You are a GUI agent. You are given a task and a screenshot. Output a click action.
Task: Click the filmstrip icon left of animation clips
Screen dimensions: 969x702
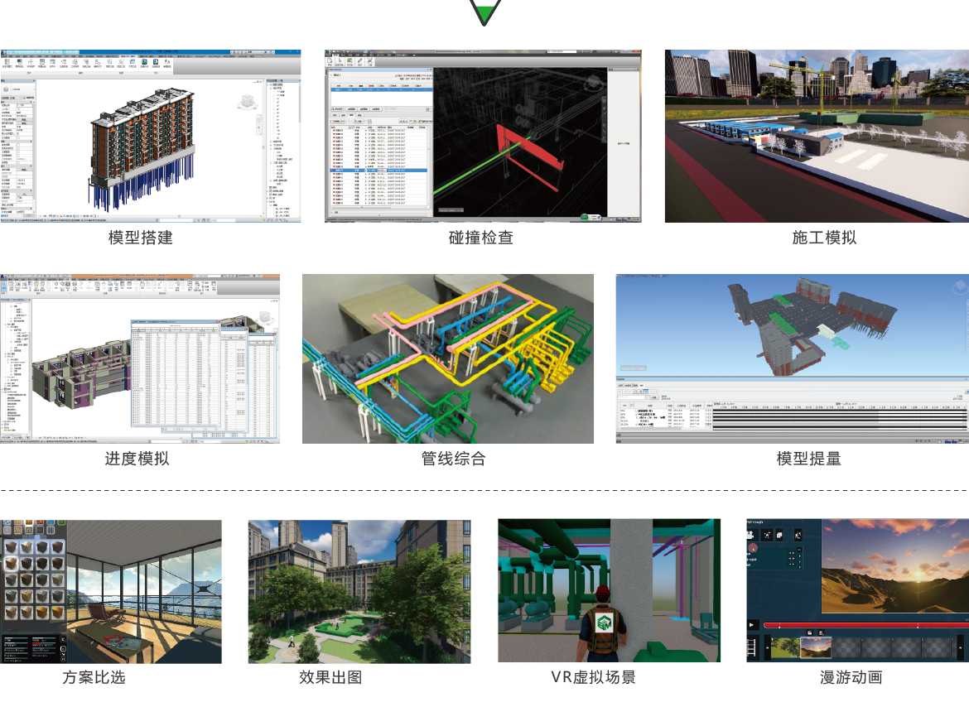point(752,647)
